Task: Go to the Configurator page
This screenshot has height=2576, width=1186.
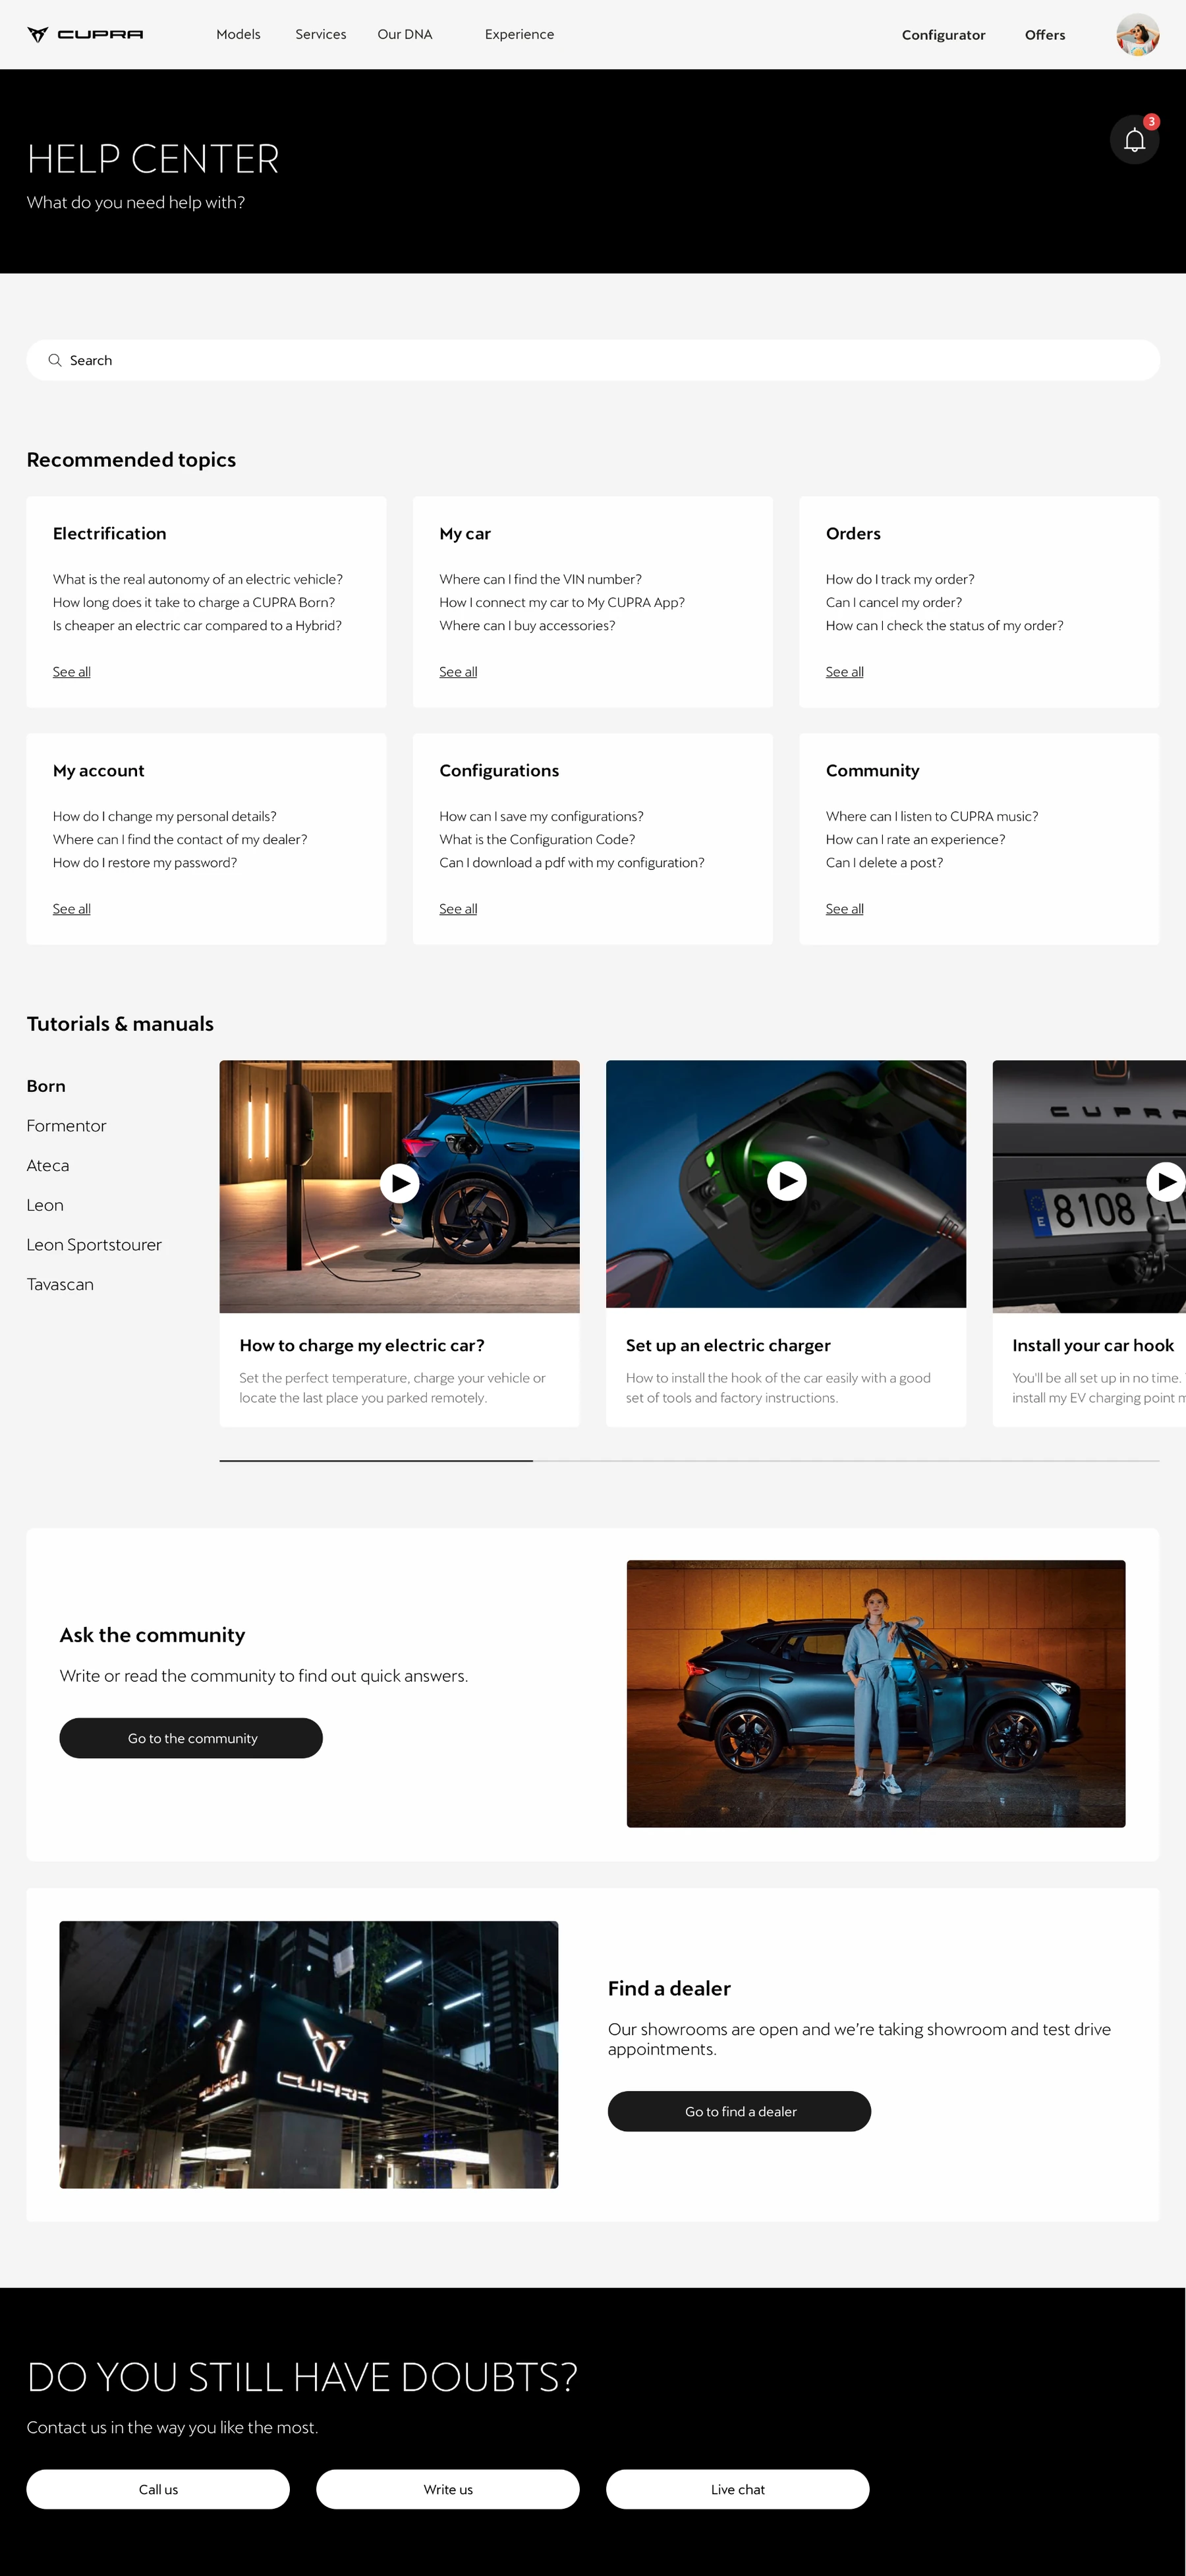Action: pyautogui.click(x=943, y=35)
